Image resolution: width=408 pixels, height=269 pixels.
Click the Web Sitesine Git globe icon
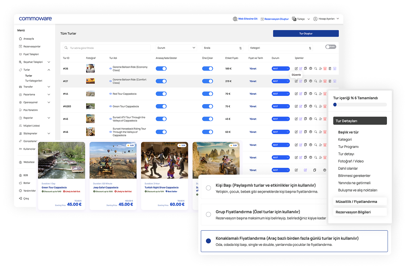(x=235, y=19)
